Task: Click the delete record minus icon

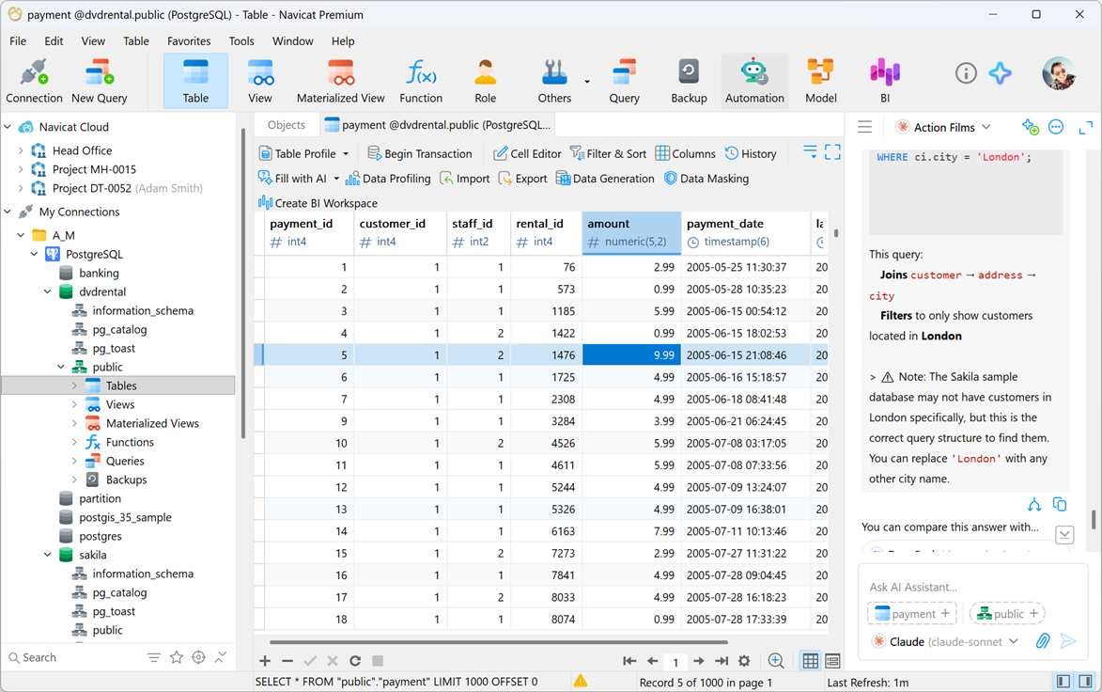Action: point(287,660)
